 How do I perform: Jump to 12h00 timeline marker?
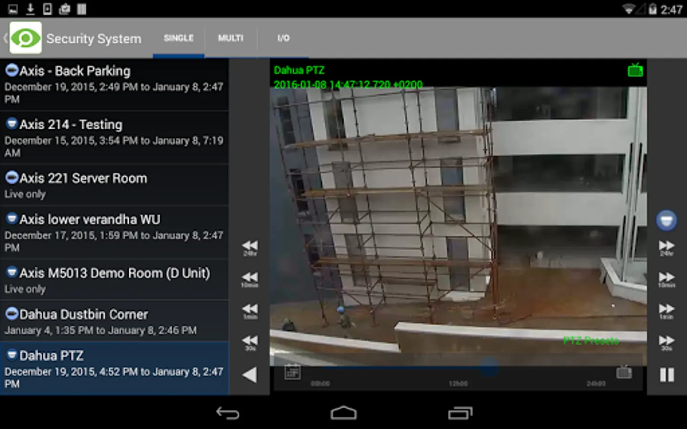point(458,383)
